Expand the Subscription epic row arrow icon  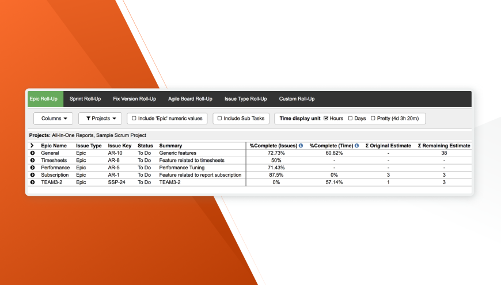point(33,175)
